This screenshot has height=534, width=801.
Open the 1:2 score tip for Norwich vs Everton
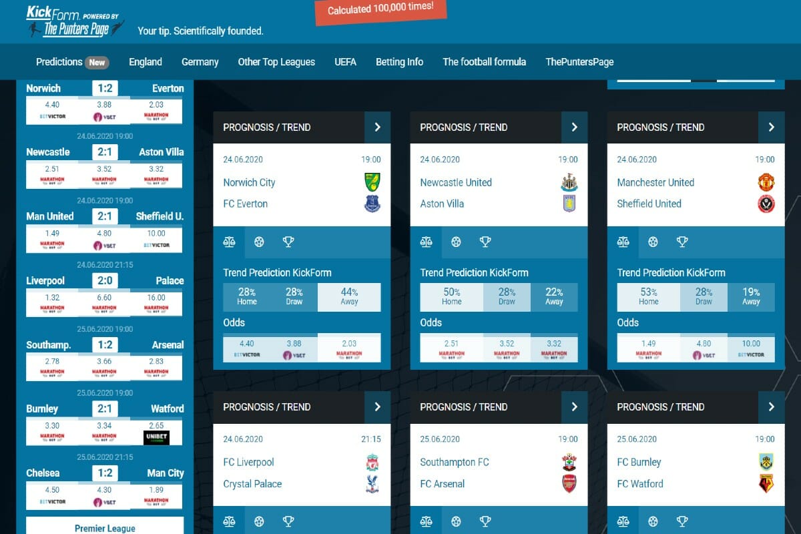click(x=105, y=88)
